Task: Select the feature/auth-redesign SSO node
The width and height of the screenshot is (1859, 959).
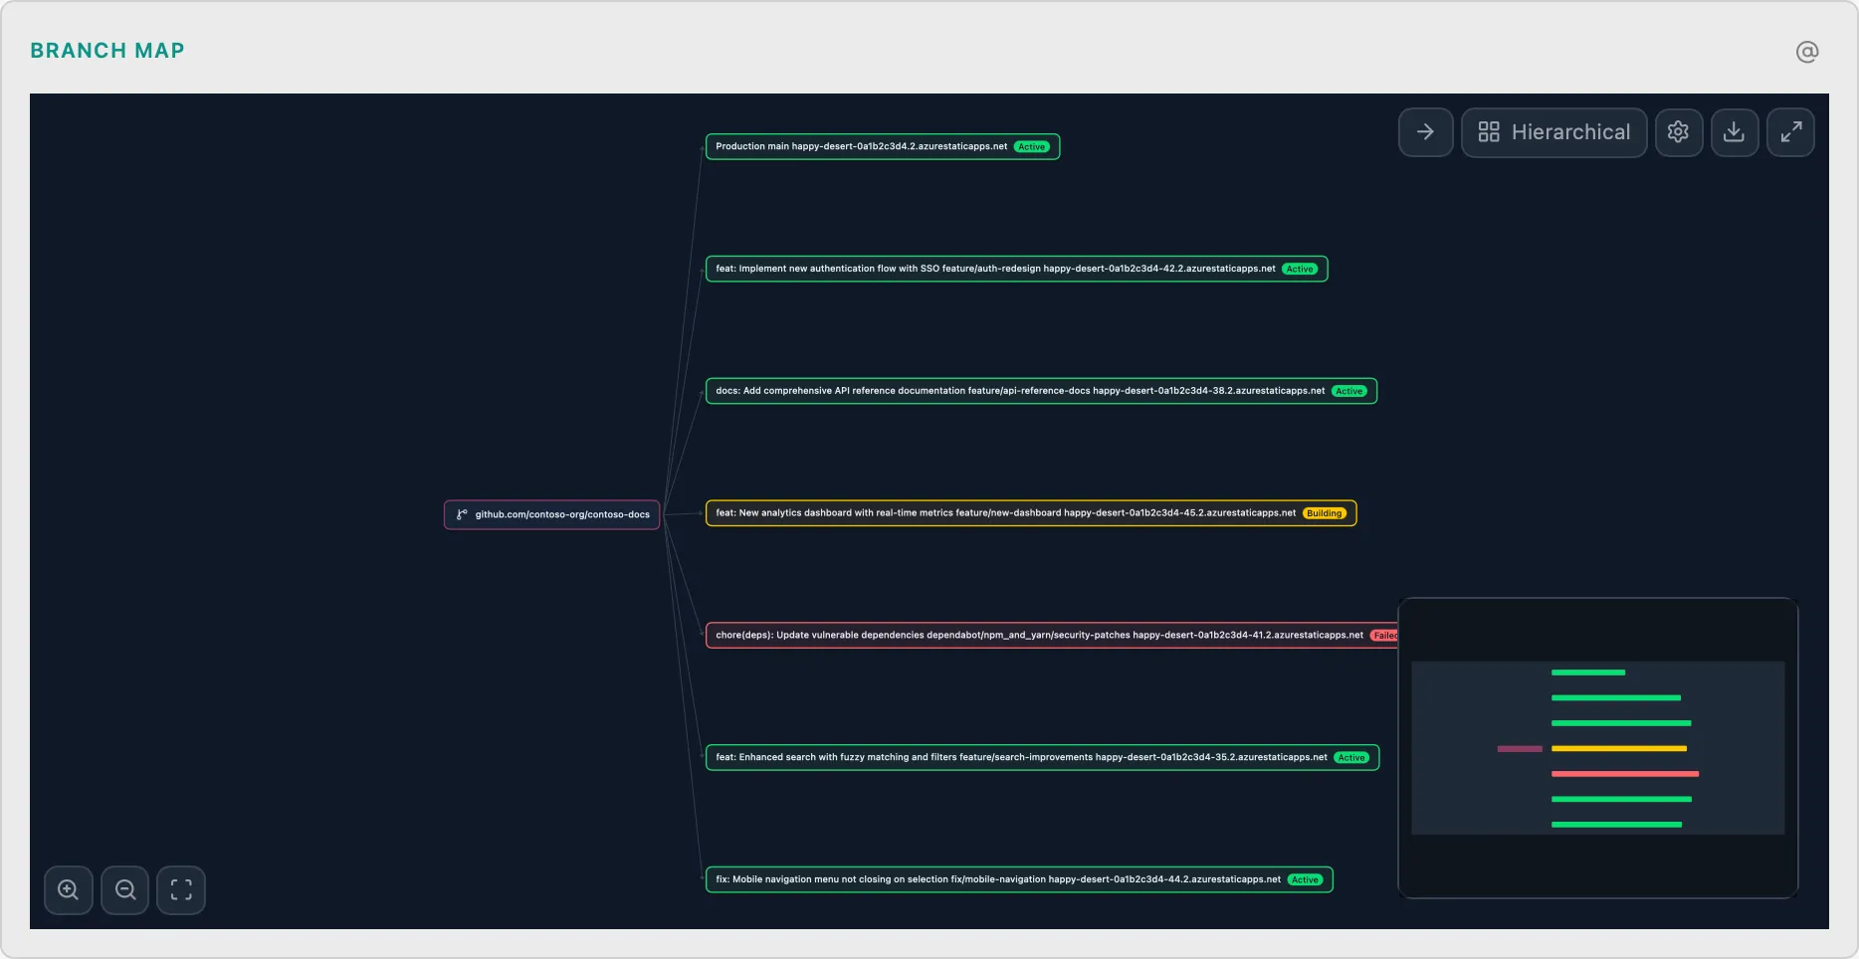Action: coord(995,269)
